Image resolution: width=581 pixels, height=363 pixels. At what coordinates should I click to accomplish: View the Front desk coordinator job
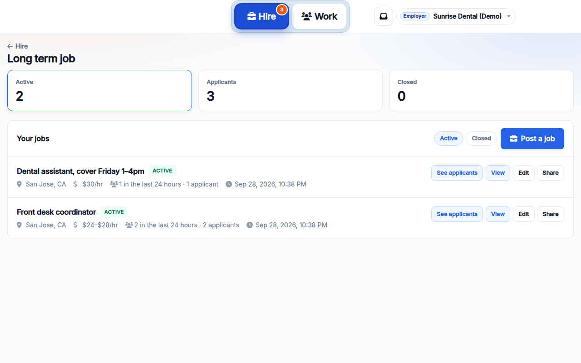coord(498,214)
